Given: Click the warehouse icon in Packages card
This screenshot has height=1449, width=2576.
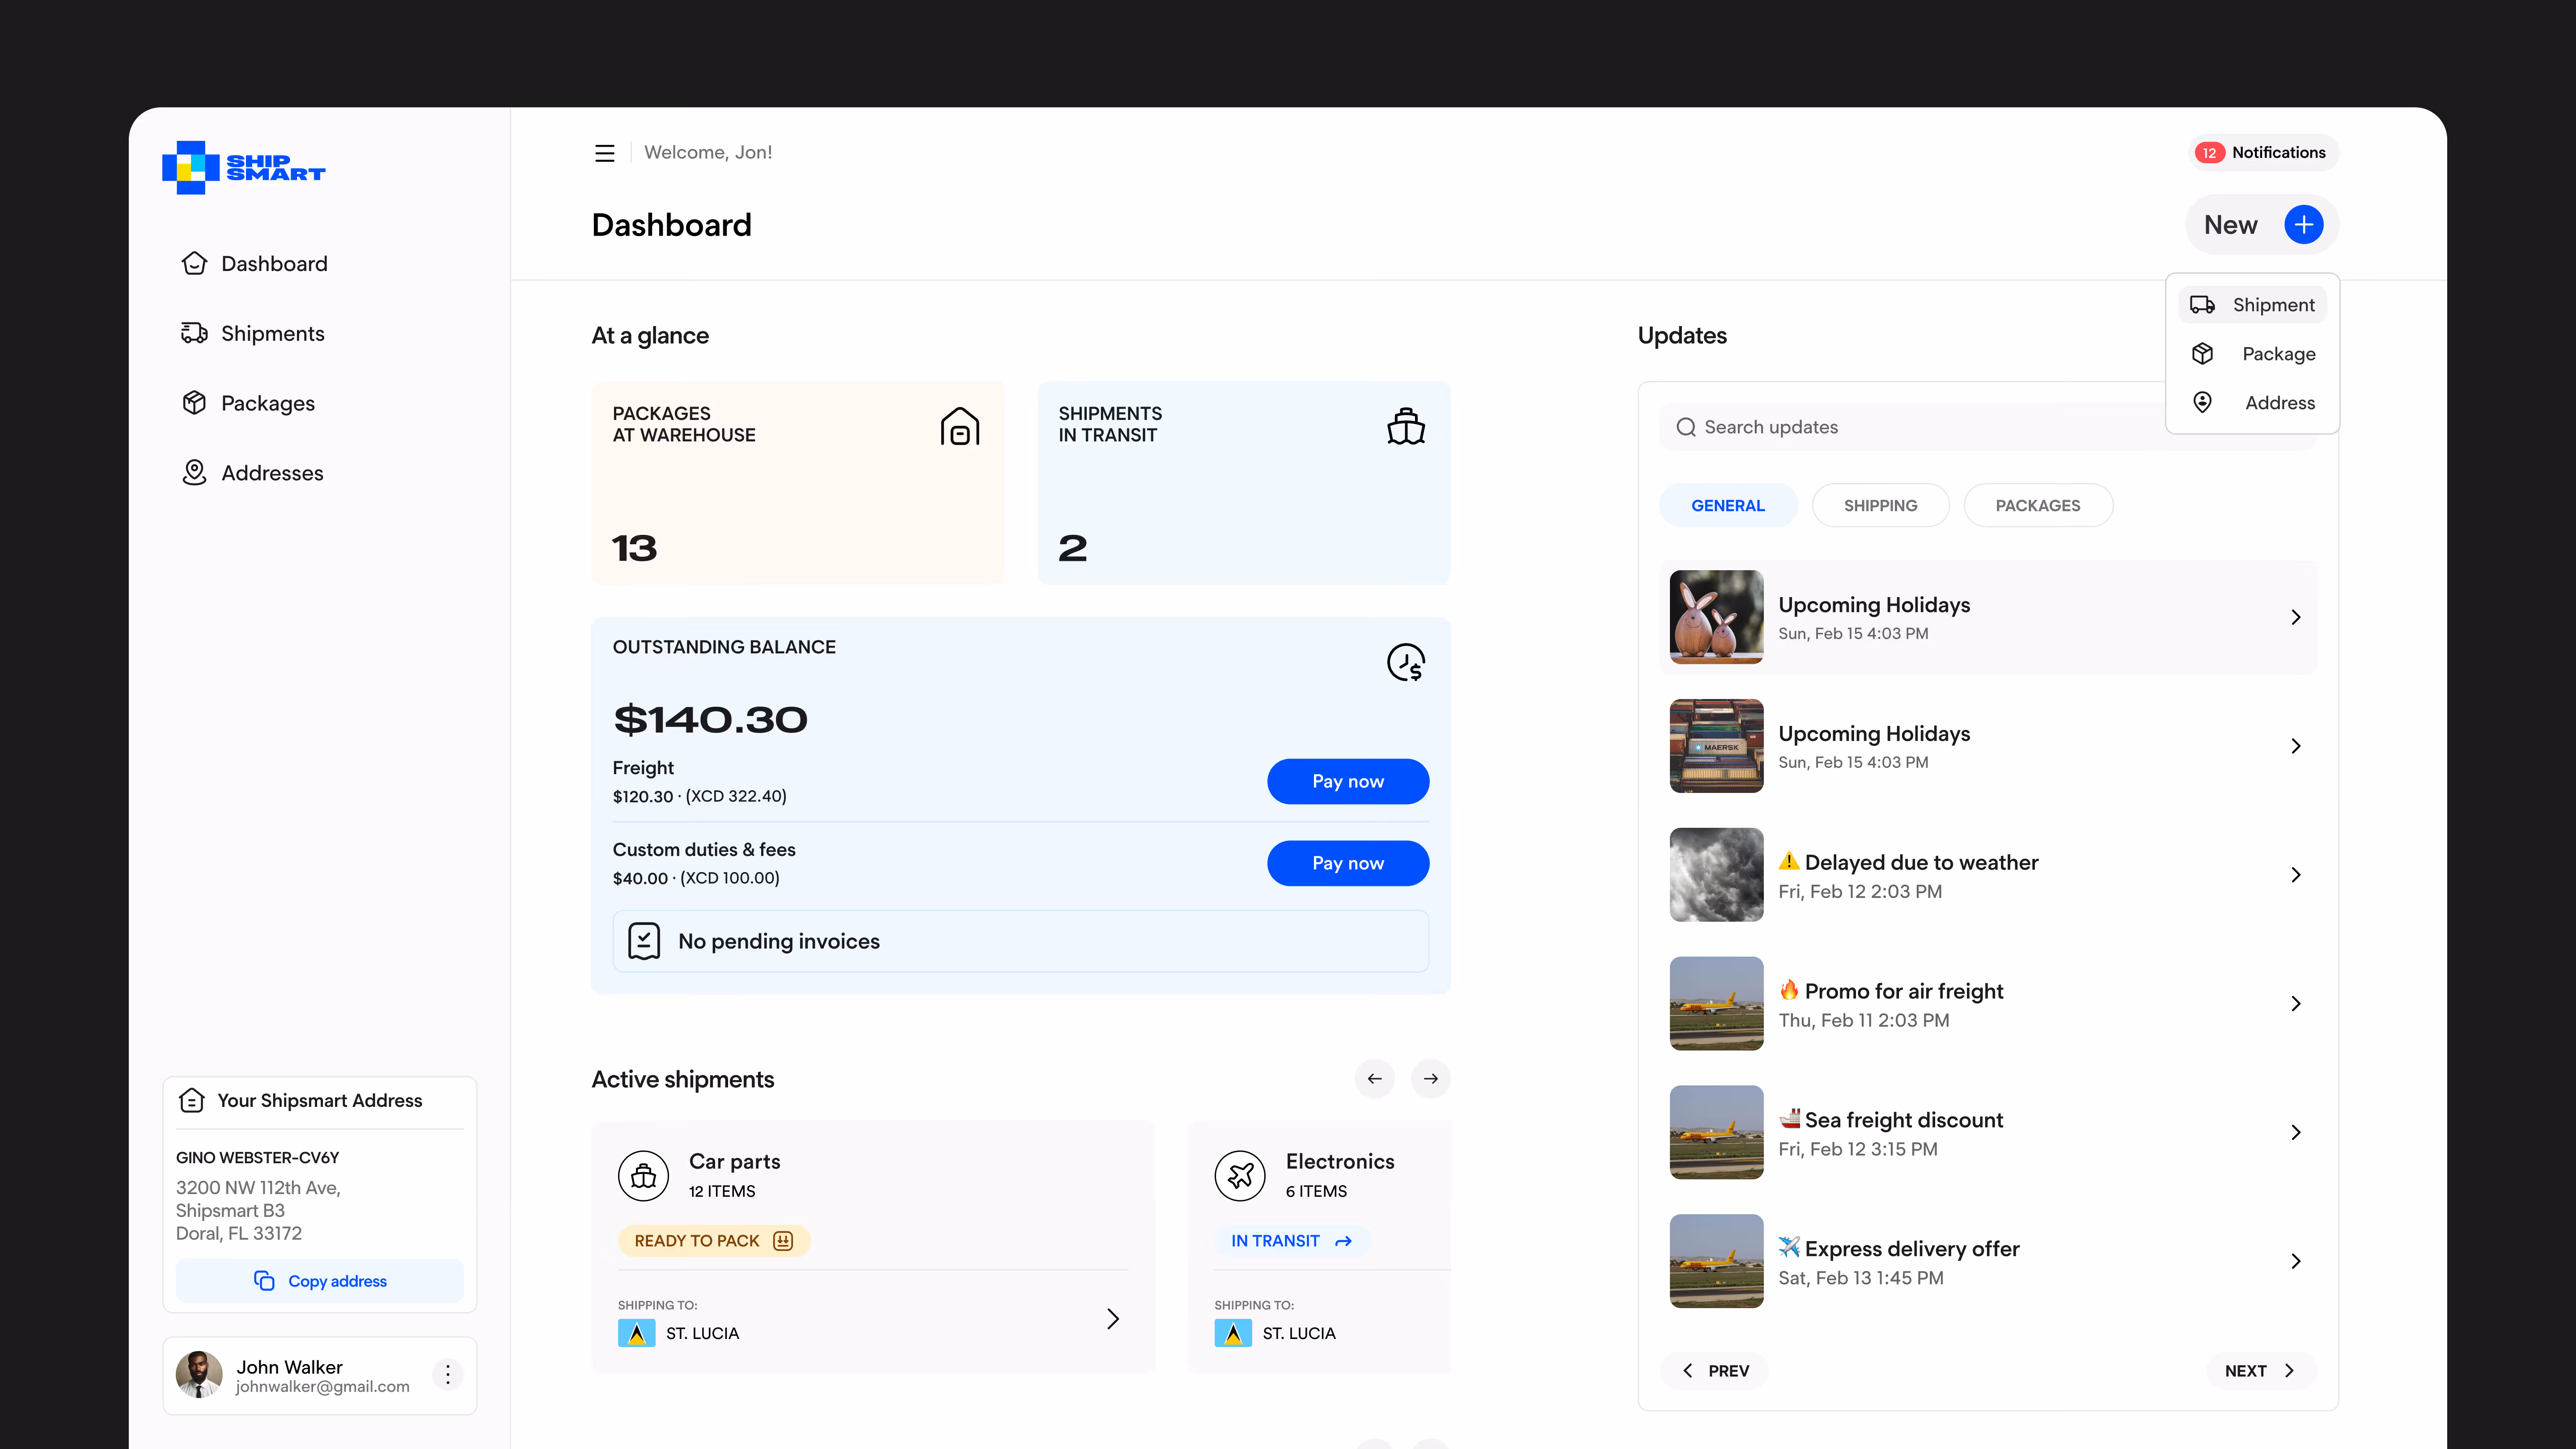Looking at the screenshot, I should 959,427.
